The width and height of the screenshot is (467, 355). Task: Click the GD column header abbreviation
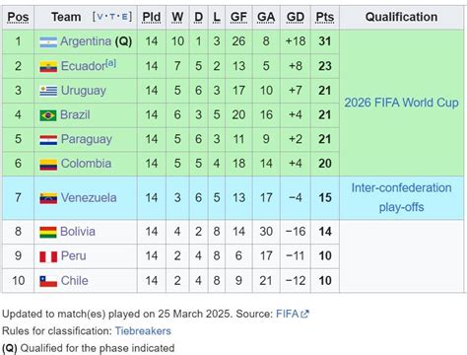(x=296, y=17)
